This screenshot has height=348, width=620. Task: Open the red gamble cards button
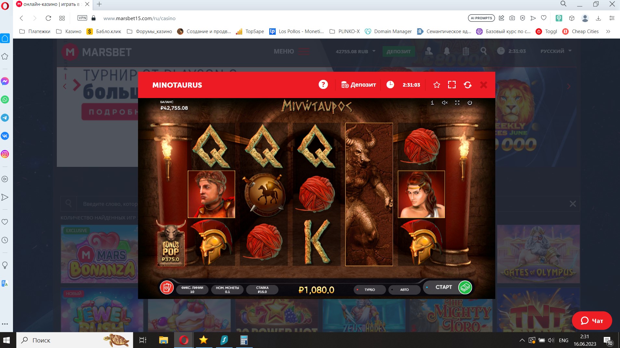tap(167, 288)
